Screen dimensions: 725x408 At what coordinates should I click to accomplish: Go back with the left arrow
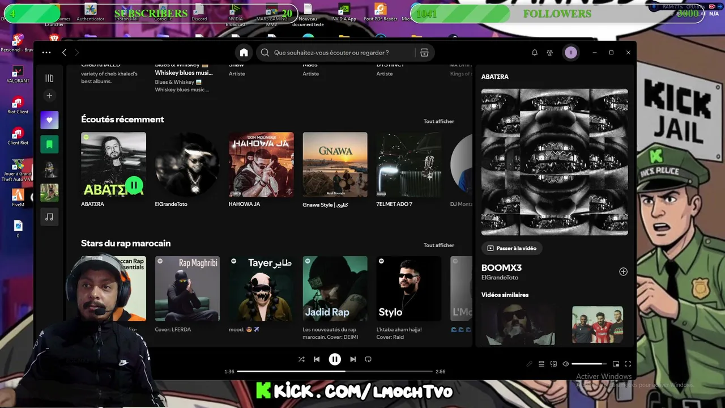(x=64, y=53)
